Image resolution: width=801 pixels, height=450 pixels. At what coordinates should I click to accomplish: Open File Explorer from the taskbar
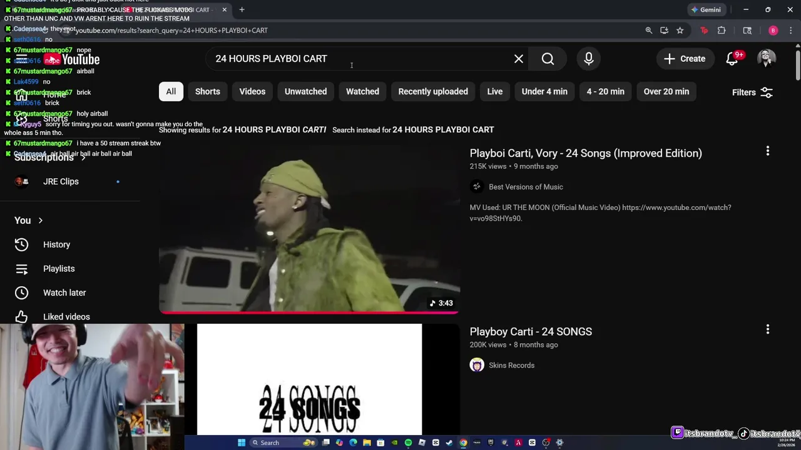pos(367,442)
